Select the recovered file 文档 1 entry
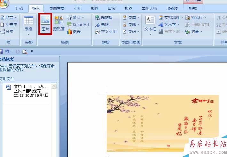 [x=27, y=91]
